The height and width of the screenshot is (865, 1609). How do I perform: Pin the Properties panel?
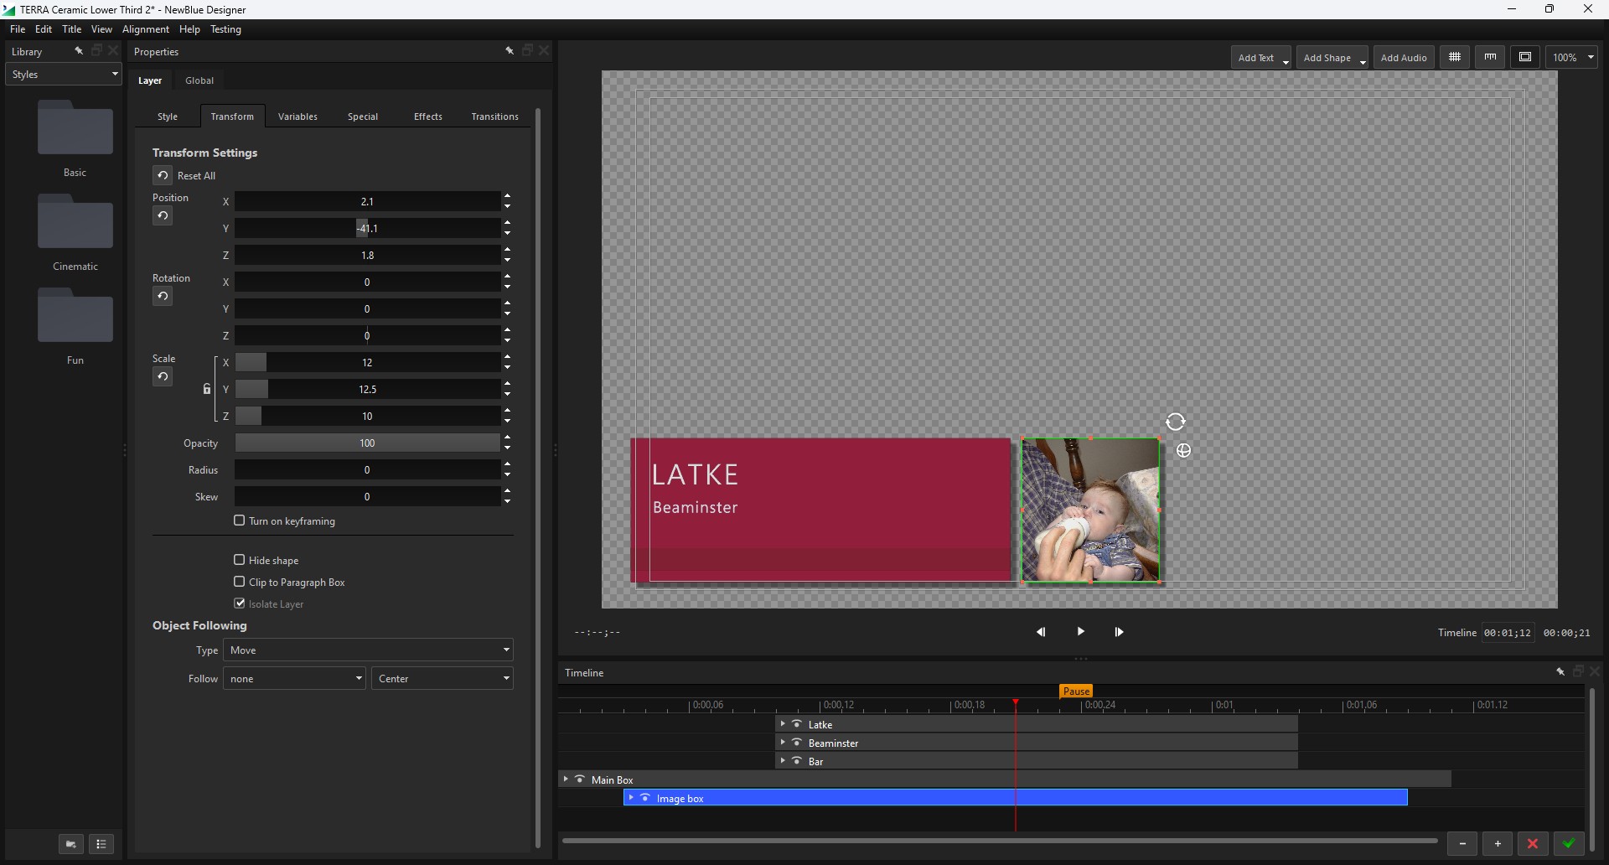pos(509,51)
